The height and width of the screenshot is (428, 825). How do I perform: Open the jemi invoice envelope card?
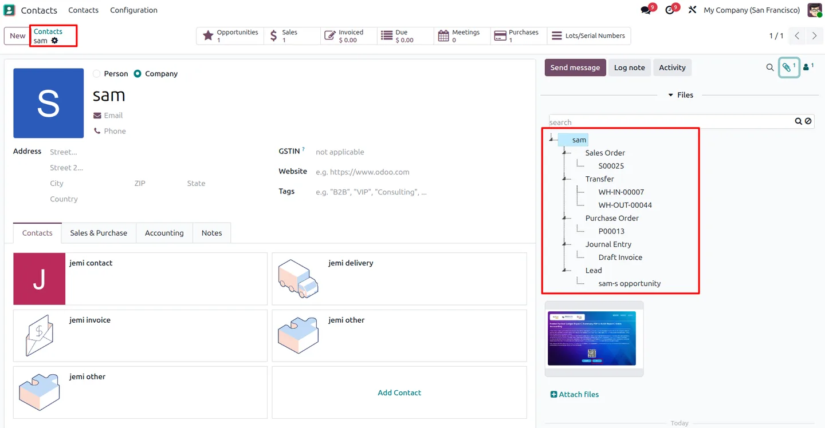[140, 336]
